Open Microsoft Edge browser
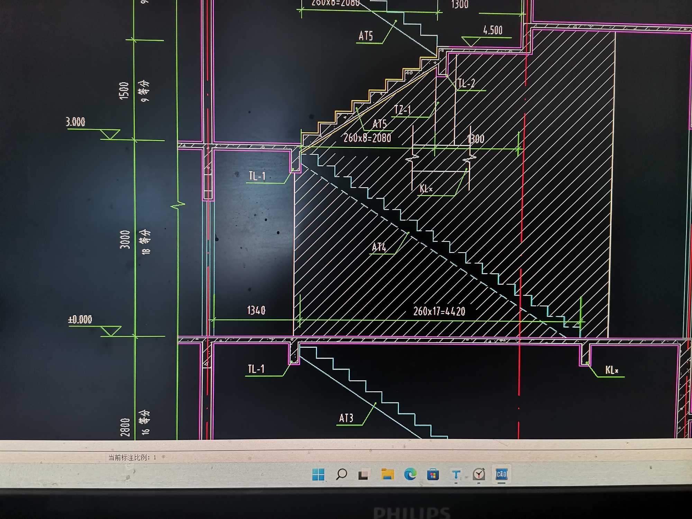 (x=410, y=474)
